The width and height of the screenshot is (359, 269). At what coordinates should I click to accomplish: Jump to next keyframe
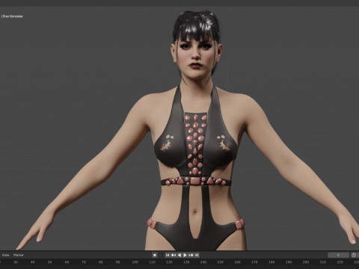point(191,255)
